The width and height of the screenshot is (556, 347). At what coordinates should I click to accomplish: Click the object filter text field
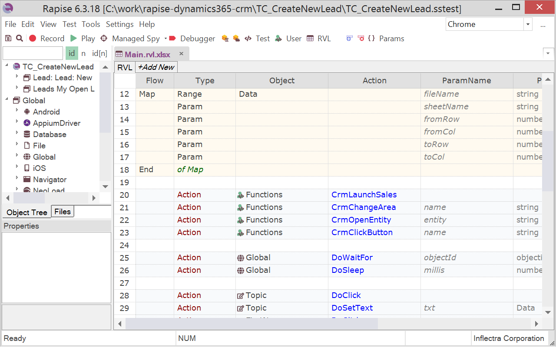33,53
